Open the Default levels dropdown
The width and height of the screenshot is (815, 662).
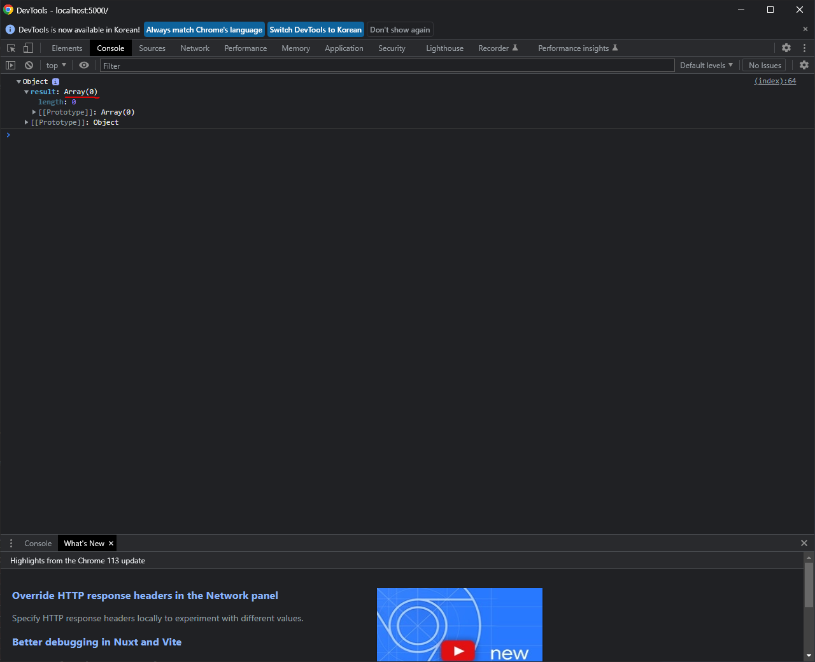coord(706,66)
